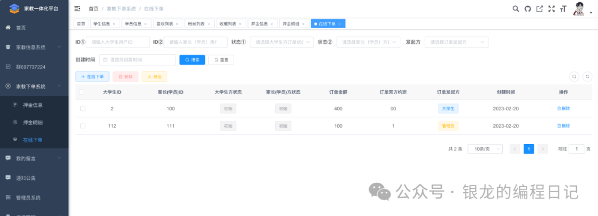Close the 粉丝列表 tab
This screenshot has height=216, width=598.
click(209, 24)
